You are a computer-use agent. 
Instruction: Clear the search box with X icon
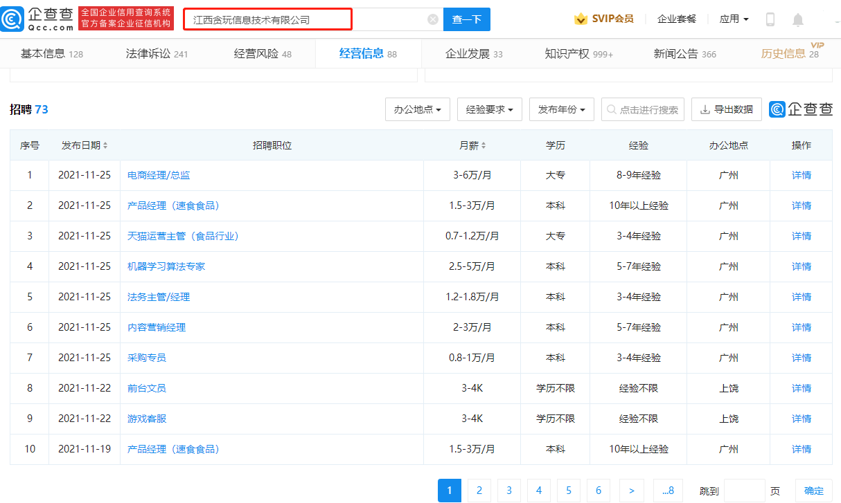[x=433, y=19]
